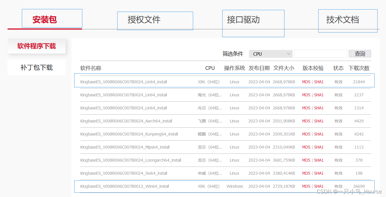
Task: Click the 软件名称 column header
Action: [x=91, y=68]
